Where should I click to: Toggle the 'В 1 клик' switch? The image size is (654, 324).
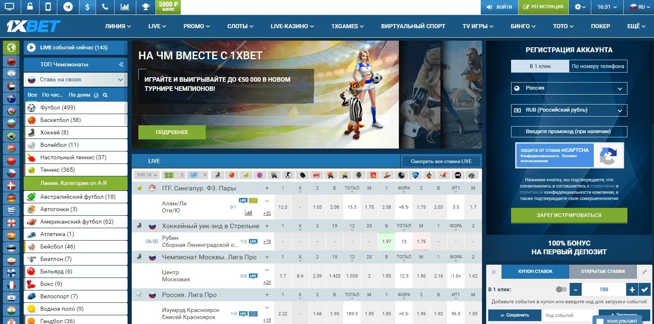click(561, 289)
